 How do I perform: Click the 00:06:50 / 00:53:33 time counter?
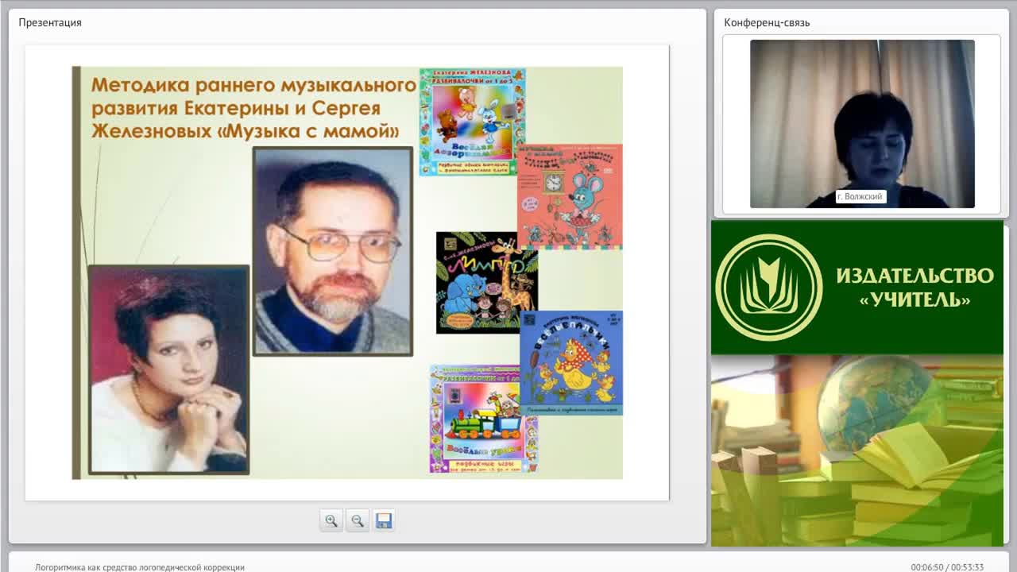[947, 567]
